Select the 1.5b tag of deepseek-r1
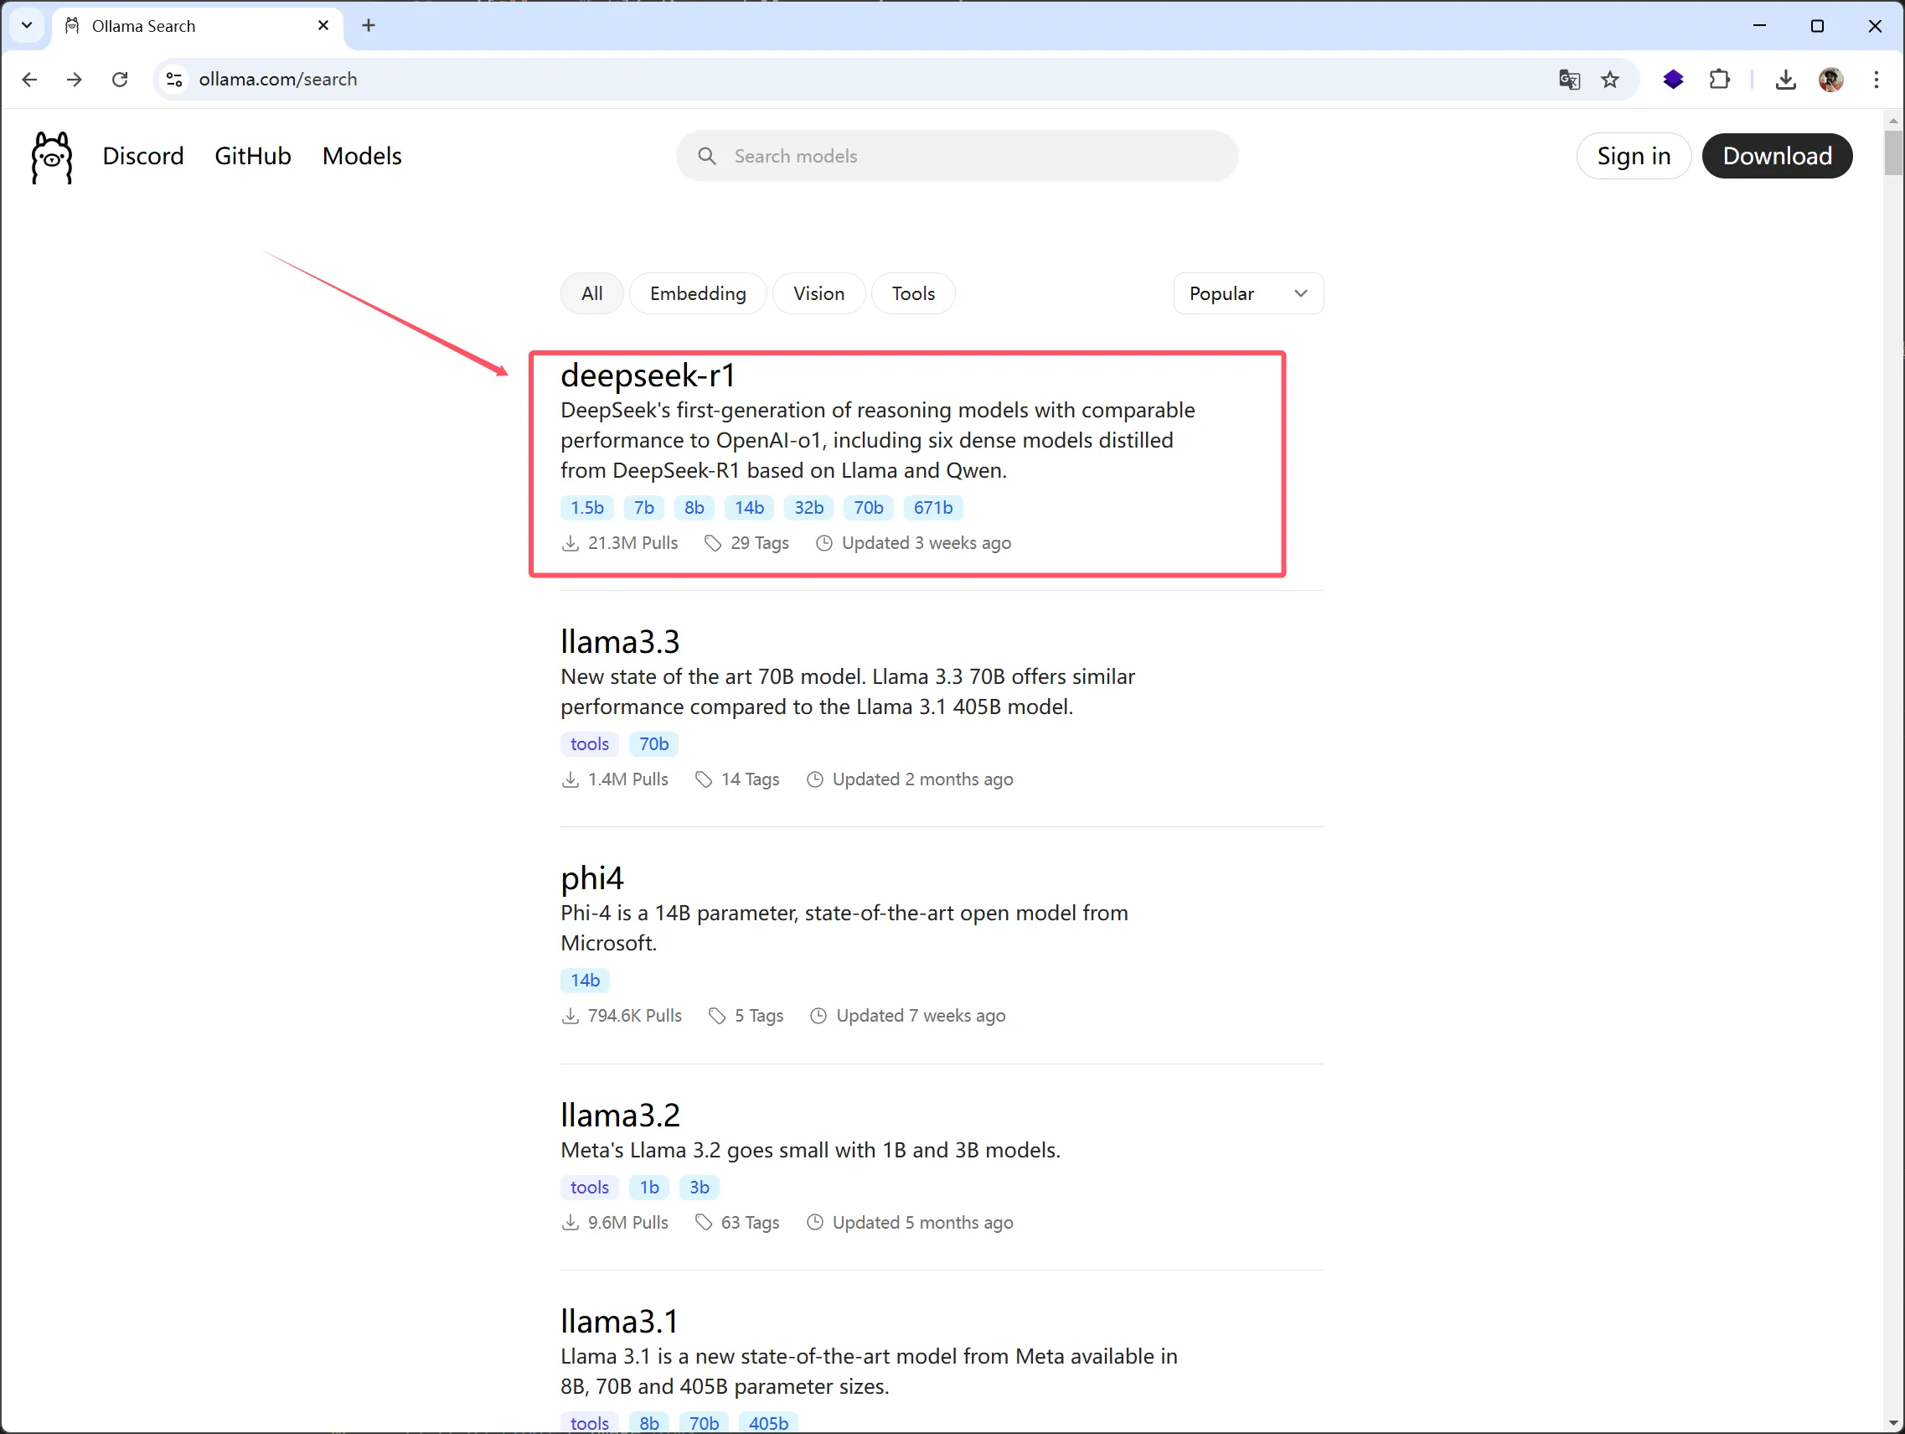This screenshot has height=1434, width=1905. click(587, 508)
